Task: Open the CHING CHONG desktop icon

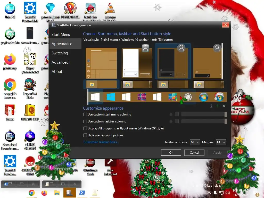Action: 30,140
